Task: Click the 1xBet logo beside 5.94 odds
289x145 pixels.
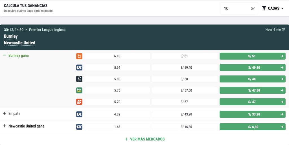Action: (x=79, y=68)
